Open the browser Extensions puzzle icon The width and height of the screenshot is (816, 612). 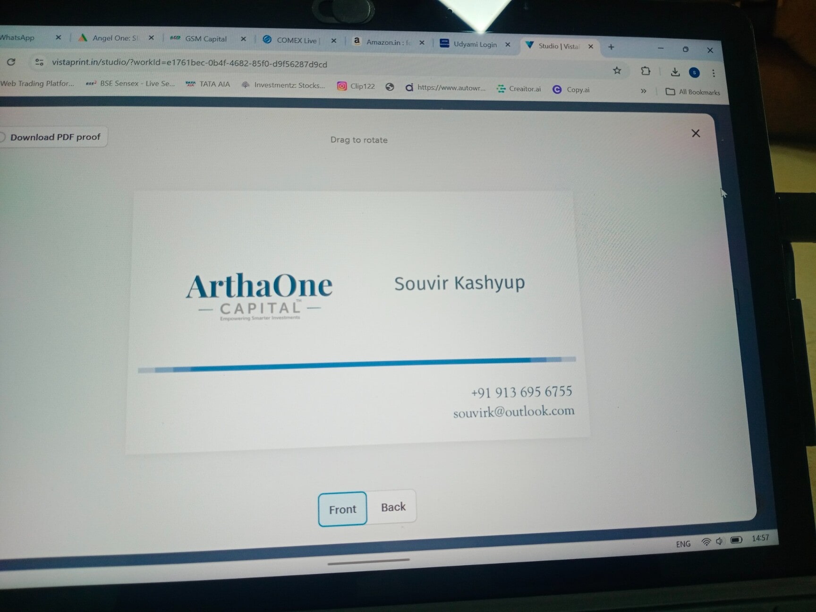[x=645, y=71]
